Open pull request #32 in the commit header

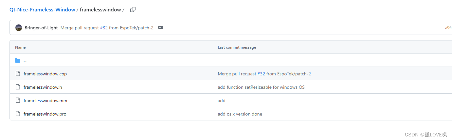click(104, 28)
